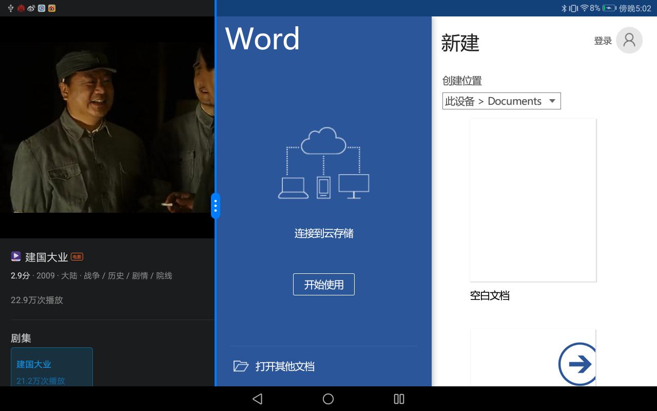Open 打开其他文档 in Word
The height and width of the screenshot is (411, 657).
pyautogui.click(x=324, y=366)
